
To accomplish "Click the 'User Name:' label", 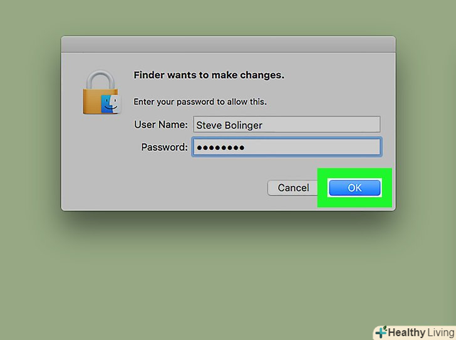I will click(x=161, y=125).
